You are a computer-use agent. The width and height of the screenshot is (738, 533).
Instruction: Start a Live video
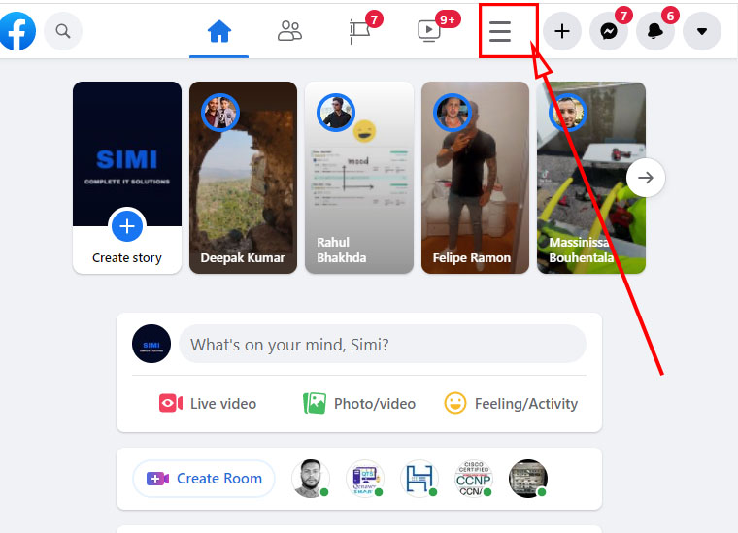click(x=208, y=403)
